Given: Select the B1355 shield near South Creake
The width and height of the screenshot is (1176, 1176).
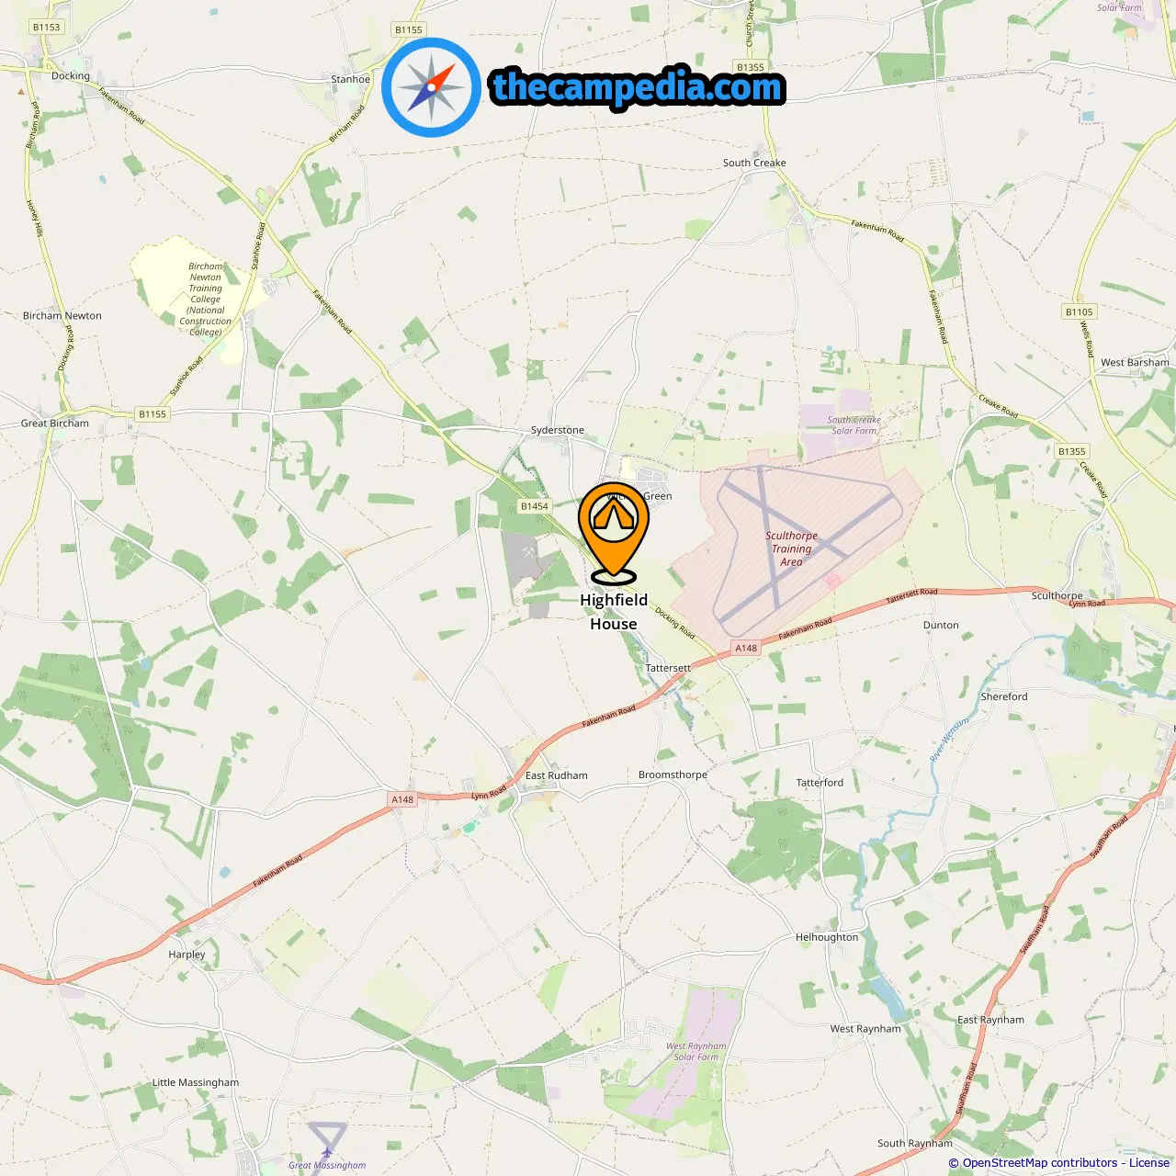Looking at the screenshot, I should pos(751,67).
